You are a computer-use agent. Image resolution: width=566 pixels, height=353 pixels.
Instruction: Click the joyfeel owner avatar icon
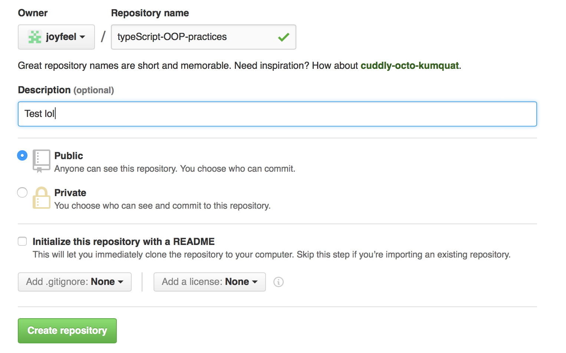click(x=34, y=37)
